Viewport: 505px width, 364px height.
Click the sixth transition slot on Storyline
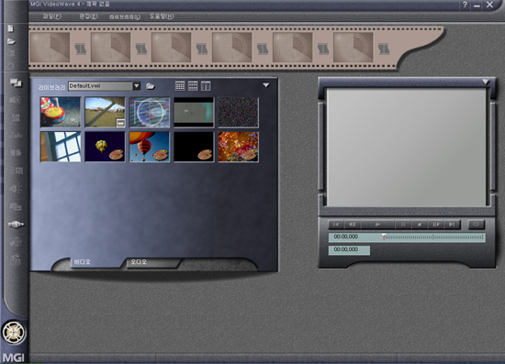[384, 49]
